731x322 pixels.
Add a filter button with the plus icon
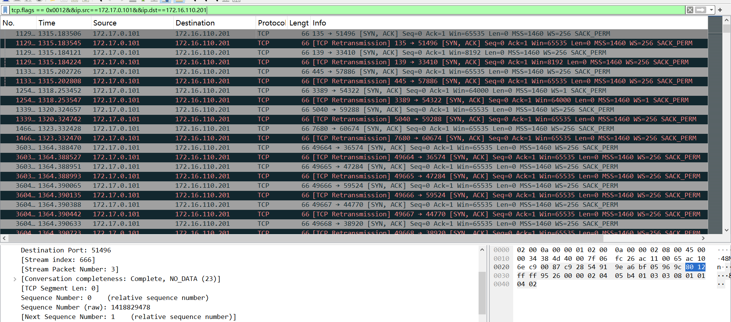[720, 10]
